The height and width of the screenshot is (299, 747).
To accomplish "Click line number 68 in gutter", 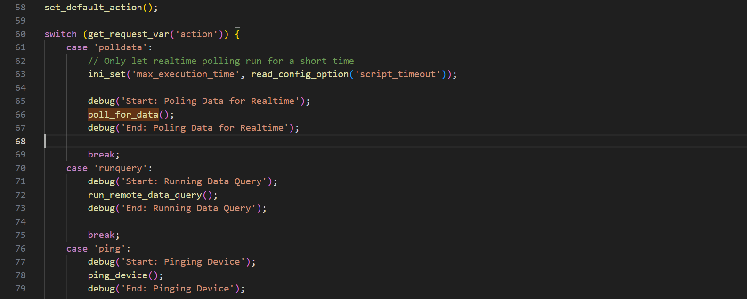I will coord(20,142).
